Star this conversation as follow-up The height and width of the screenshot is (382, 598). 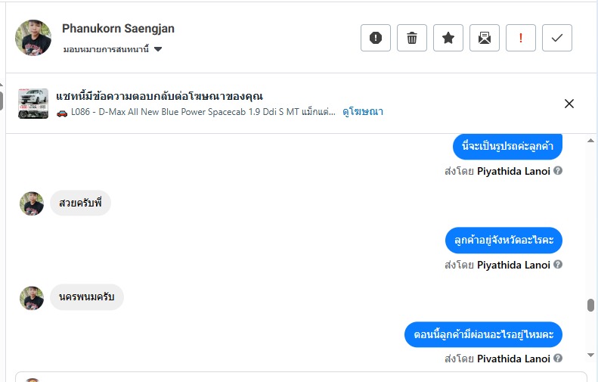click(448, 38)
